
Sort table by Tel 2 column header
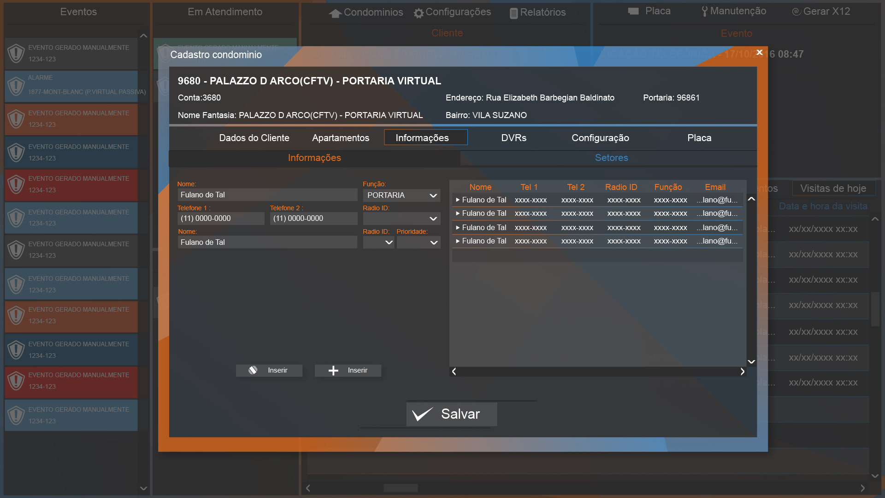(576, 187)
